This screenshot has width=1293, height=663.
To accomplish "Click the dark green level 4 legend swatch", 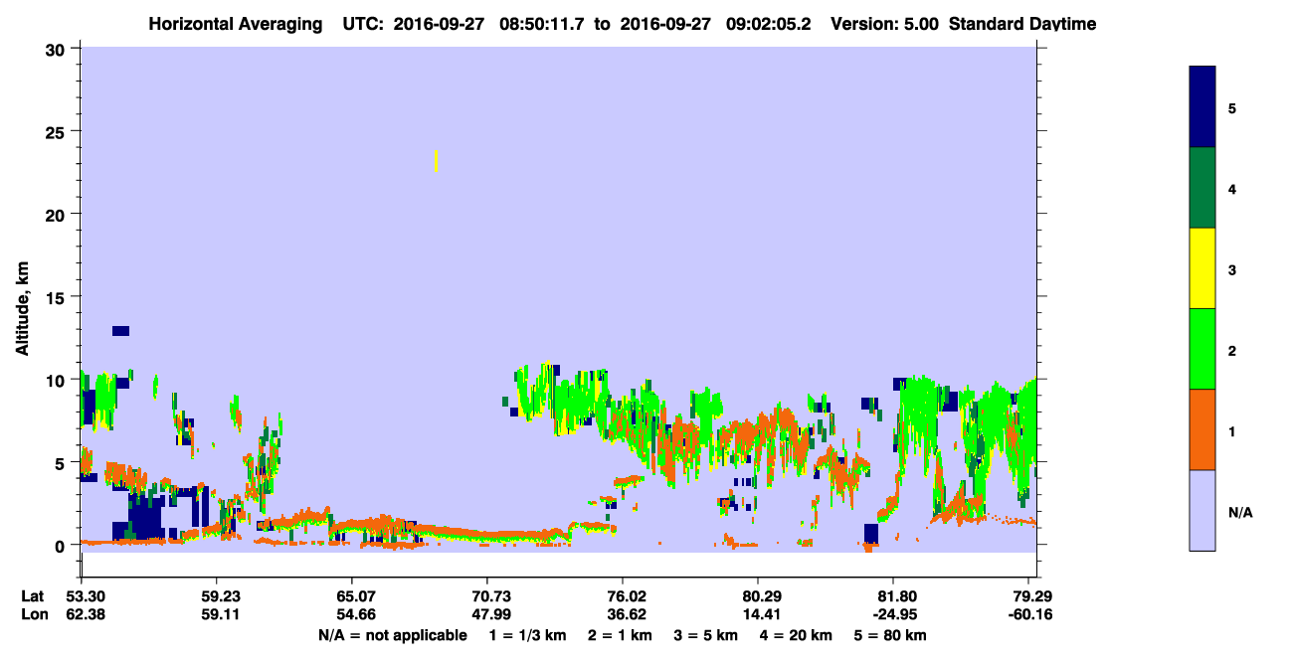I will tap(1202, 188).
